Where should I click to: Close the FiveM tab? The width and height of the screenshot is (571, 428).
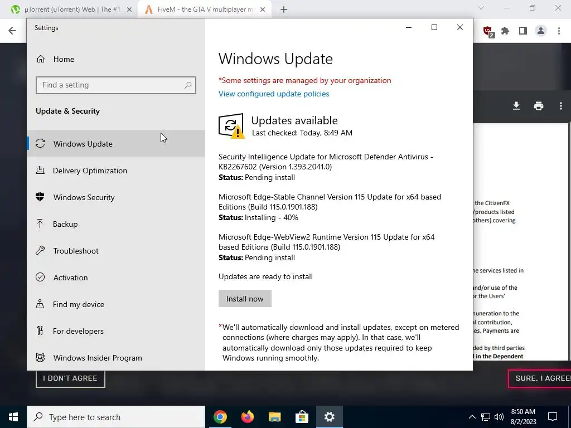pyautogui.click(x=263, y=10)
